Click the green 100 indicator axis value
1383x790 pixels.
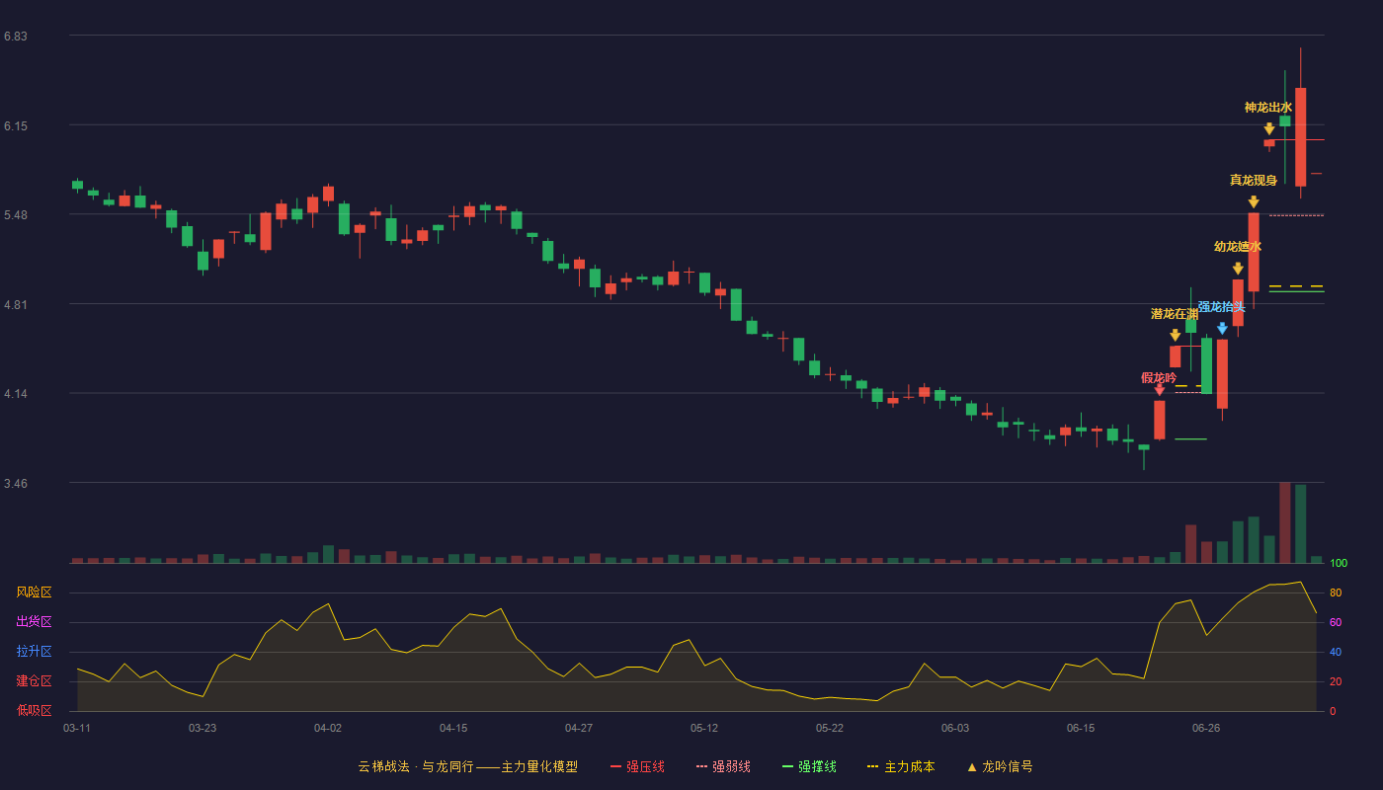(1339, 564)
